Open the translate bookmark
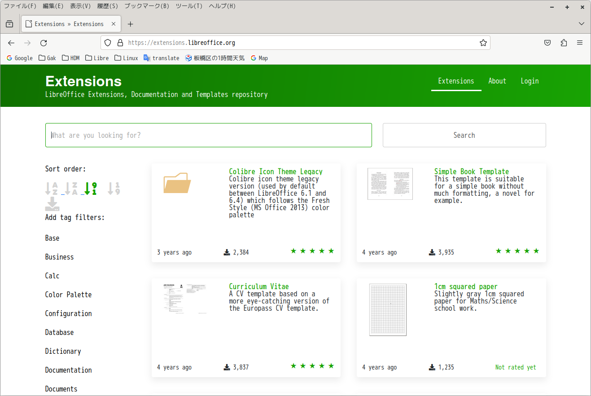 click(x=162, y=58)
